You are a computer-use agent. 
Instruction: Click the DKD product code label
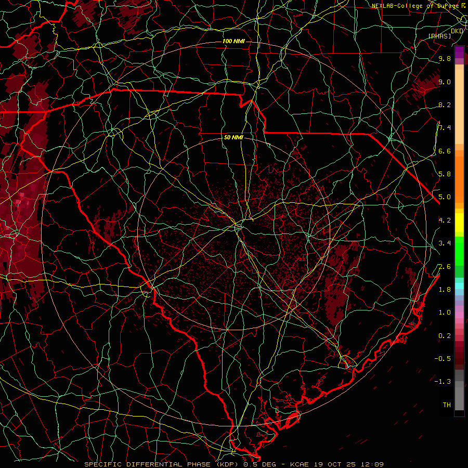[x=457, y=31]
